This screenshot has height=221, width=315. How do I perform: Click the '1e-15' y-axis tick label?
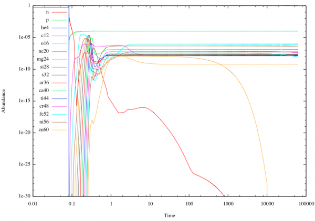click(25, 101)
